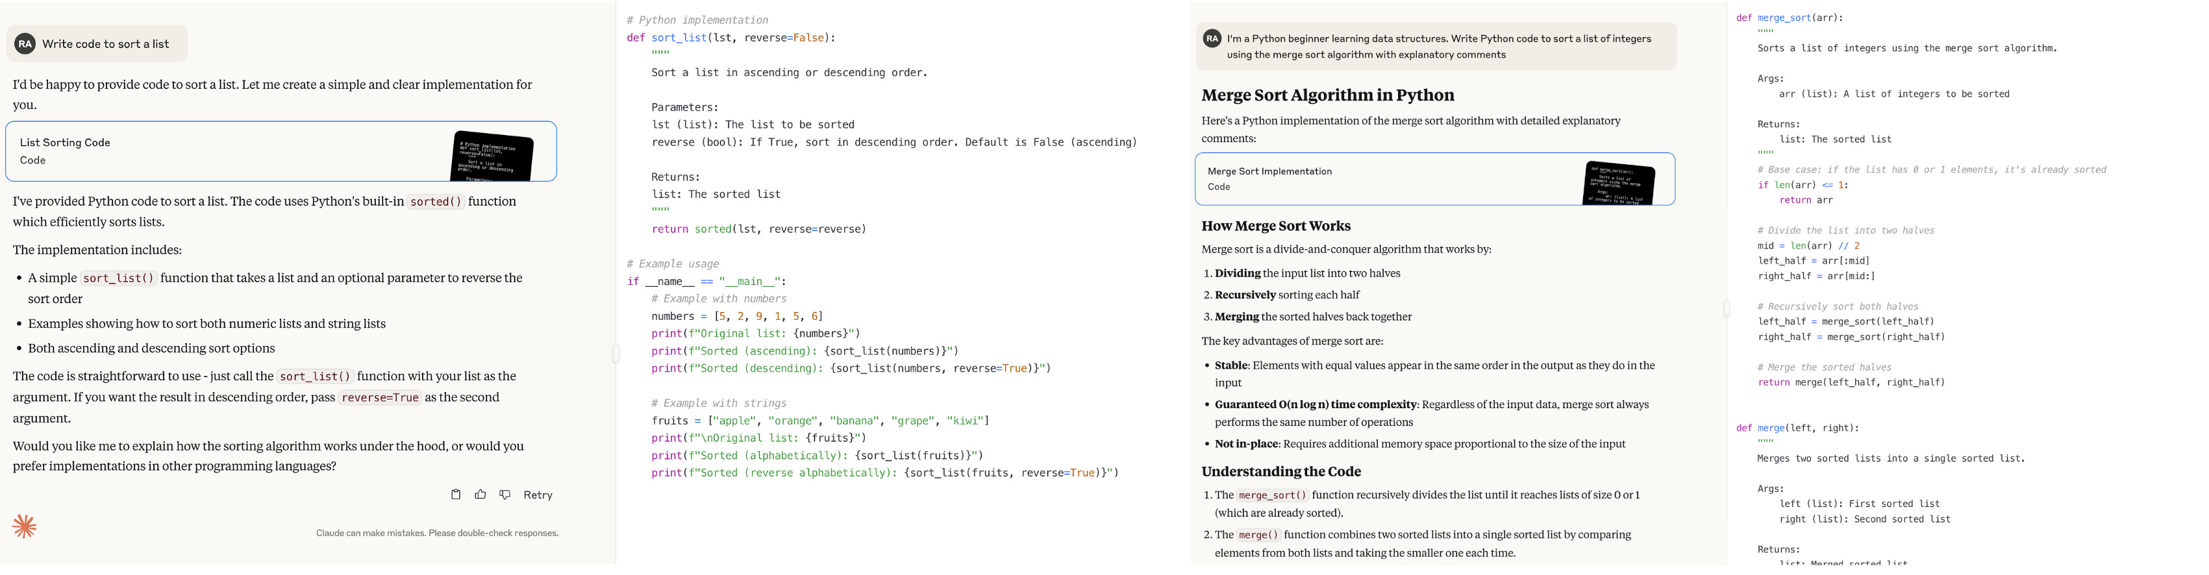Click the divider handle beside the sort_list code panel
The image size is (2209, 575).
click(x=616, y=352)
